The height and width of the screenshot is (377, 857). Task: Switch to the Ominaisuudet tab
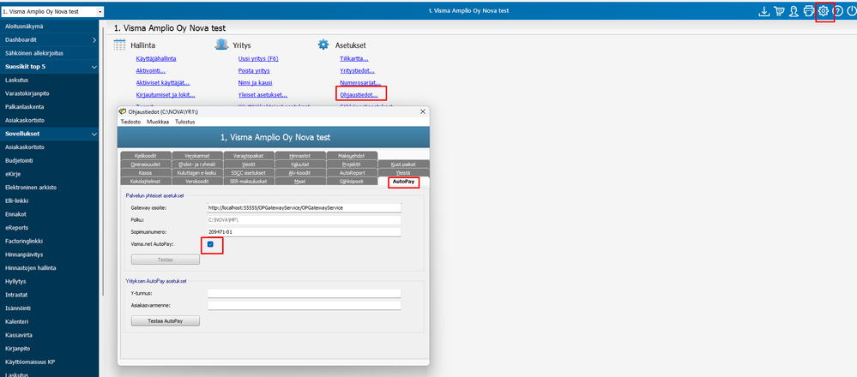tap(145, 164)
